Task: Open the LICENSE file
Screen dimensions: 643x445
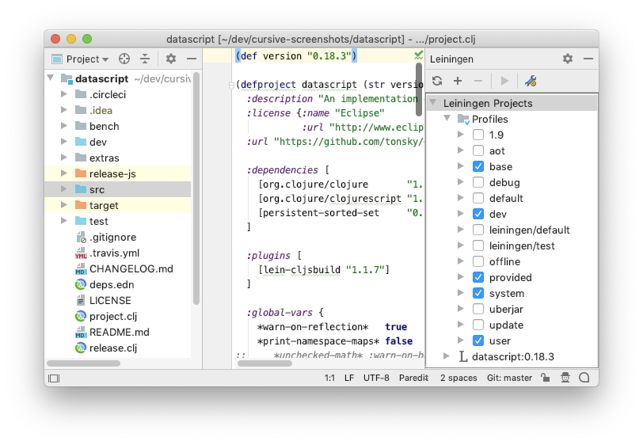Action: point(103,301)
